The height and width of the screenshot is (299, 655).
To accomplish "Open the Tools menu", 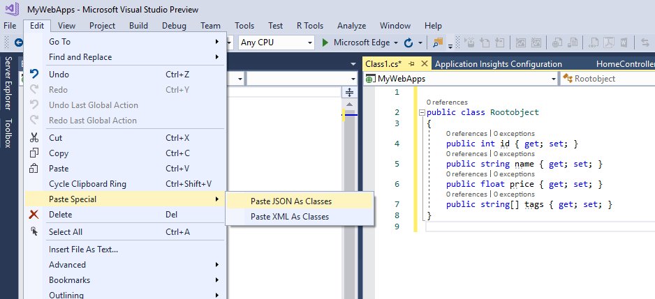I will pyautogui.click(x=244, y=26).
